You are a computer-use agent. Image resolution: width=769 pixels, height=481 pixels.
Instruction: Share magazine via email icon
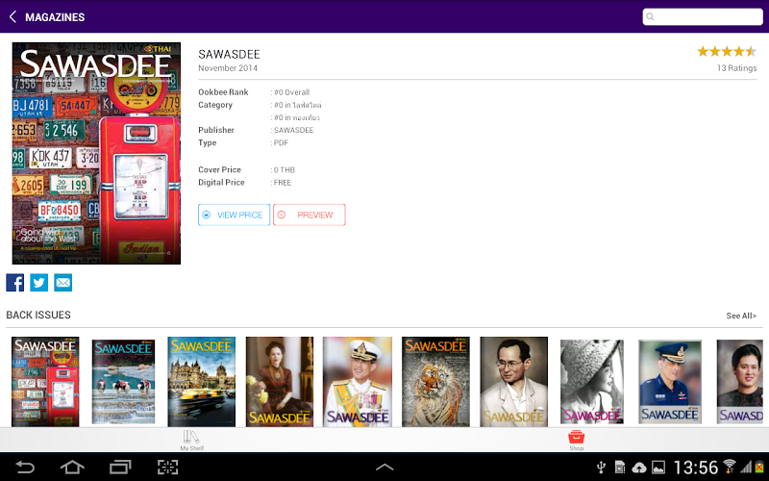click(62, 283)
